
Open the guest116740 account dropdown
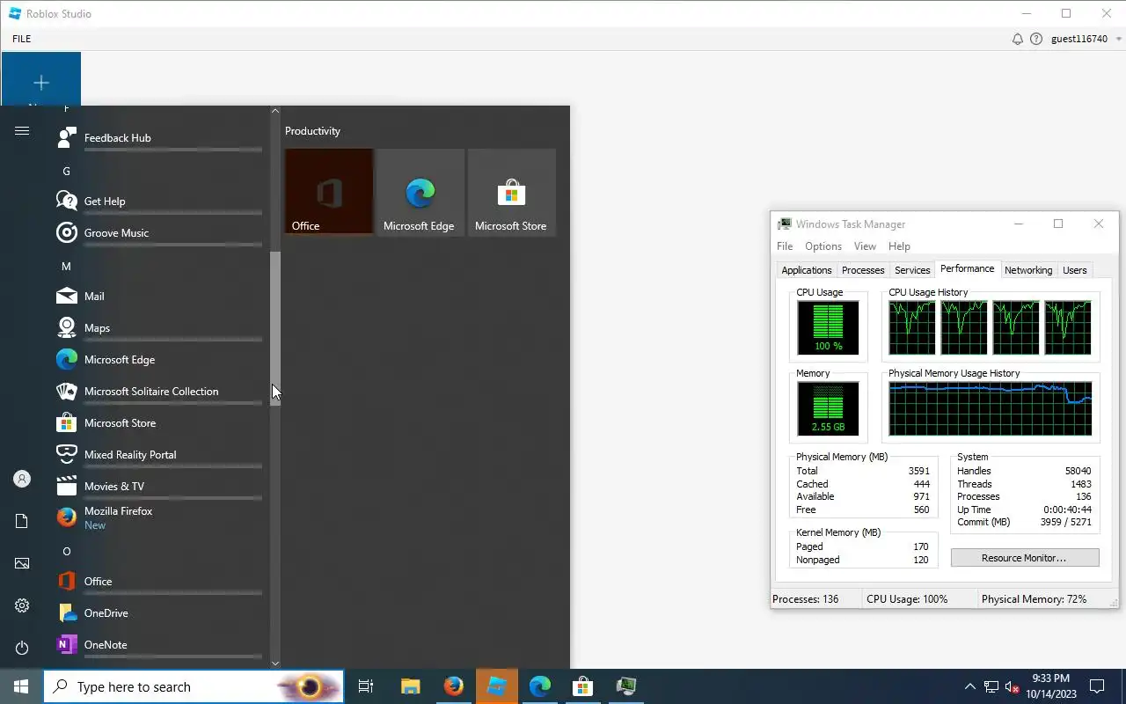tap(1087, 39)
